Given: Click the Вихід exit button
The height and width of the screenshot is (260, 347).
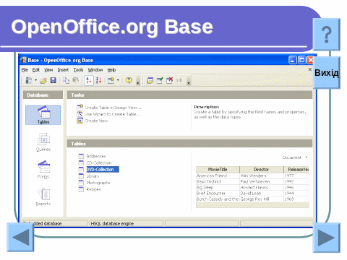Looking at the screenshot, I should 327,73.
